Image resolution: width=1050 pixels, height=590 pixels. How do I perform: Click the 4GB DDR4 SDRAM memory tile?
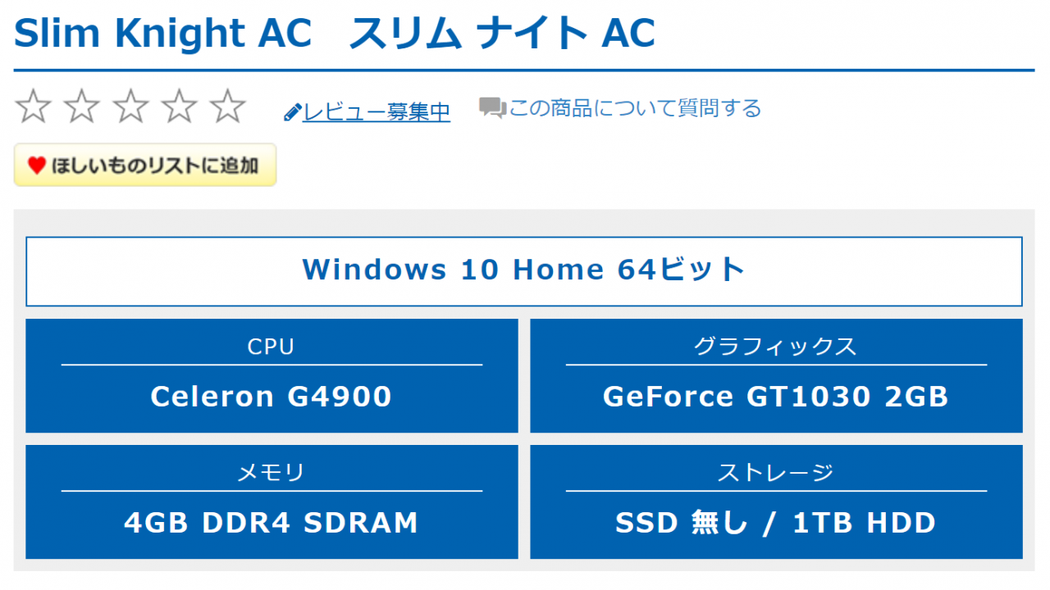tap(272, 501)
